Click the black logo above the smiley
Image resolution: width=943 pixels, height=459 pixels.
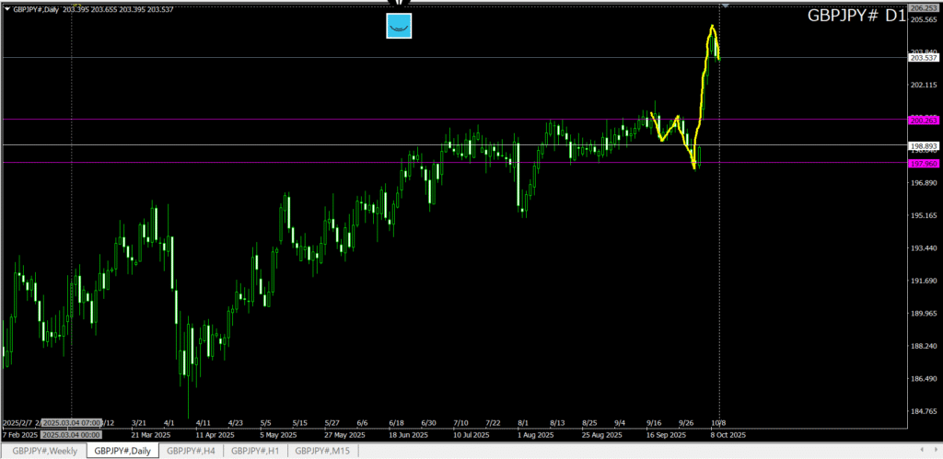399,4
